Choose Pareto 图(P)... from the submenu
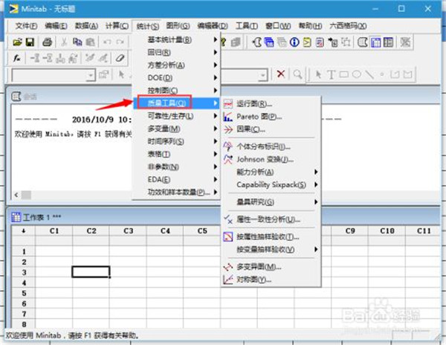Image resolution: width=446 pixels, height=345 pixels. pyautogui.click(x=271, y=117)
